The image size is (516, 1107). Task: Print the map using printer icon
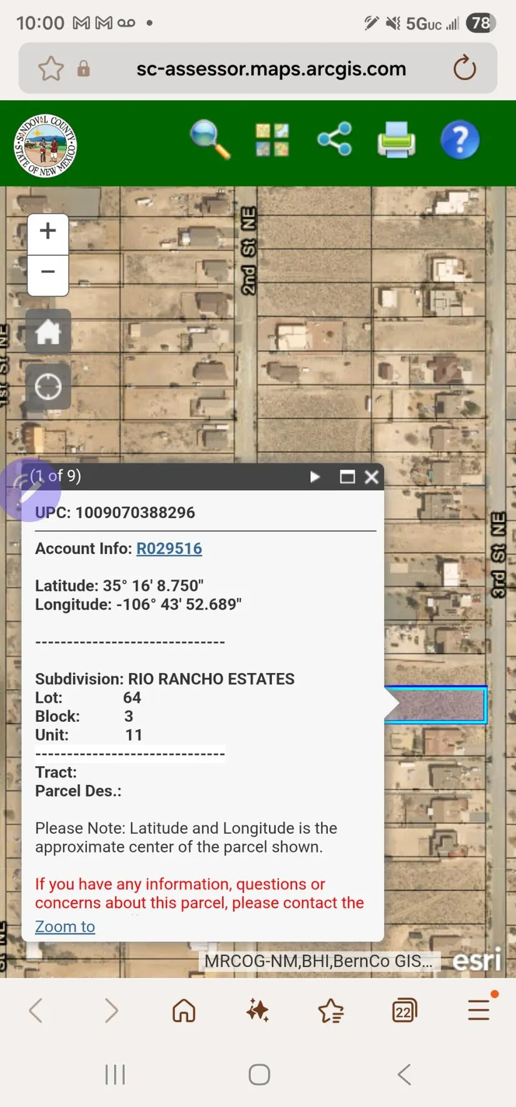coord(397,140)
